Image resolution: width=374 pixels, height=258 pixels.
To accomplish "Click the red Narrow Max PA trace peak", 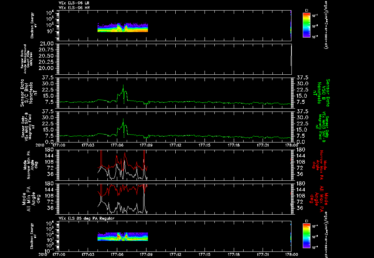I will pos(125,154).
